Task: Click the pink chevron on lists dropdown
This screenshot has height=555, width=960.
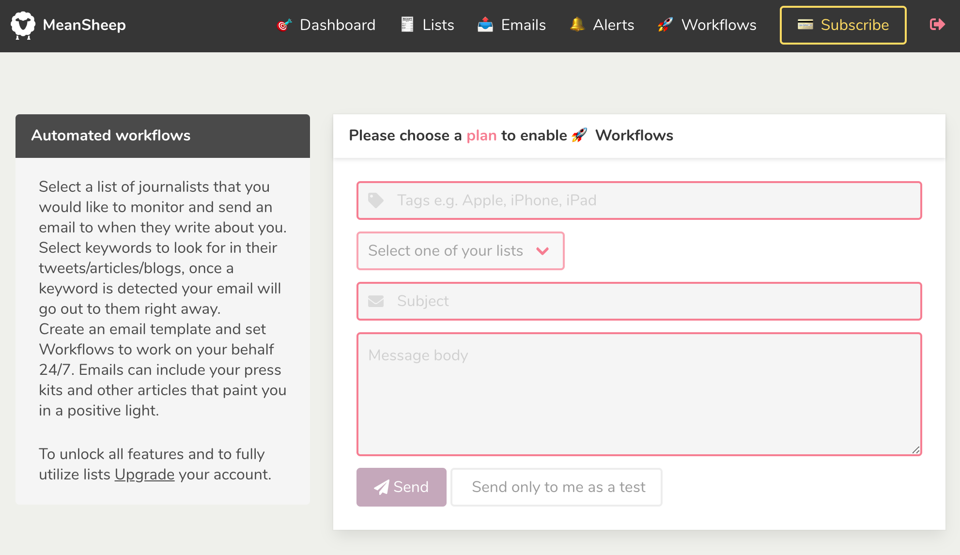Action: tap(542, 251)
